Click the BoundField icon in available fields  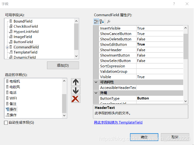11,21
